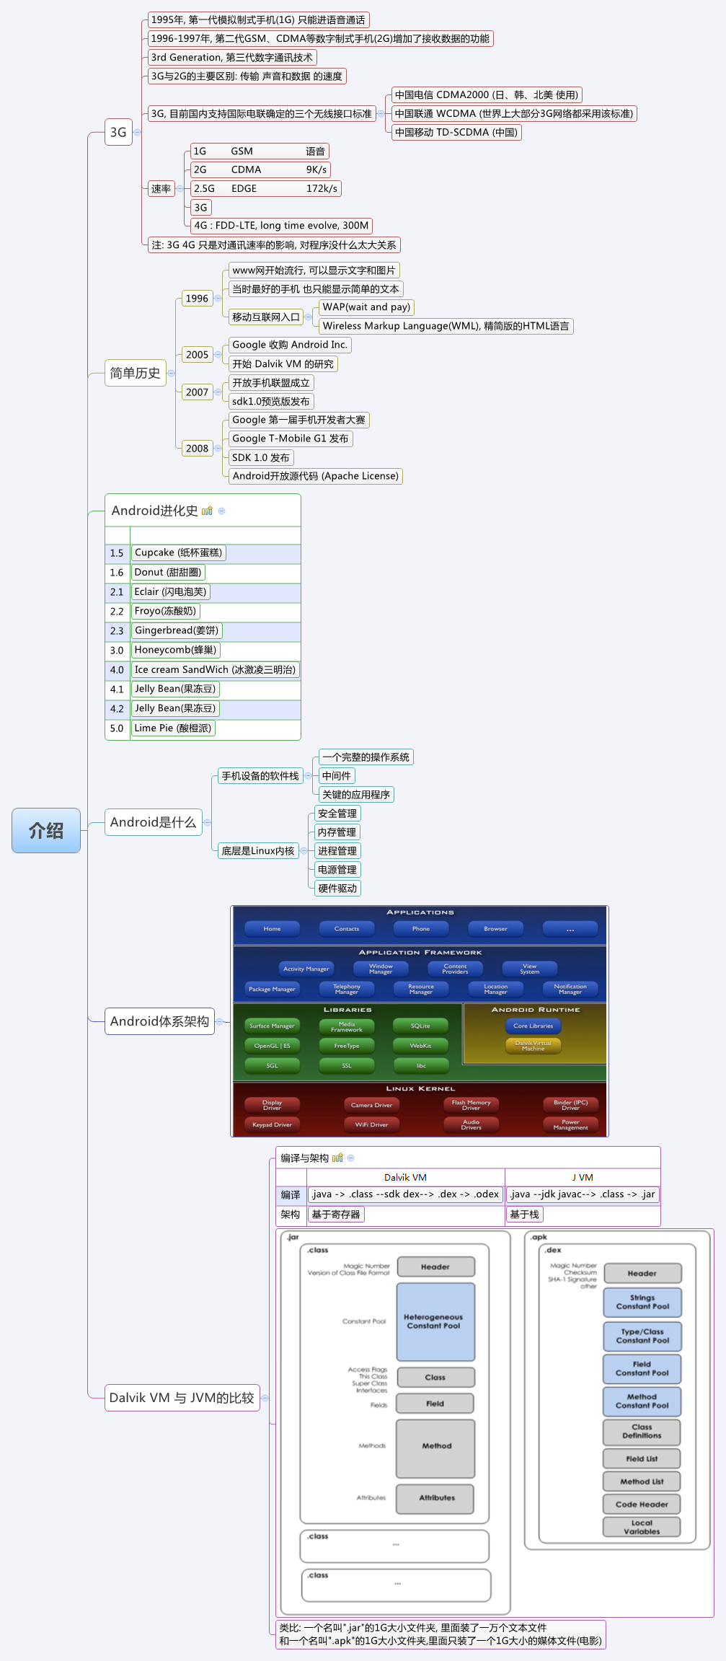Select the 电源管理 node
The image size is (726, 1661).
click(337, 869)
